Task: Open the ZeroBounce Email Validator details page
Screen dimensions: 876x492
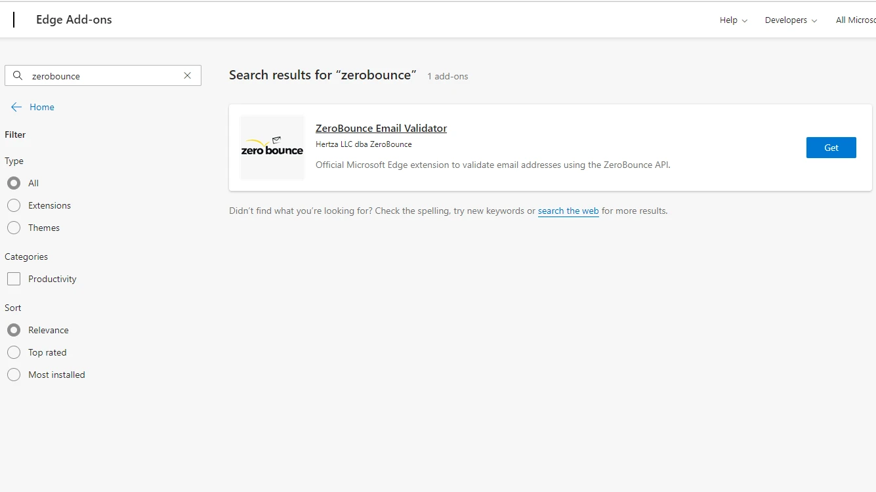Action: click(381, 128)
